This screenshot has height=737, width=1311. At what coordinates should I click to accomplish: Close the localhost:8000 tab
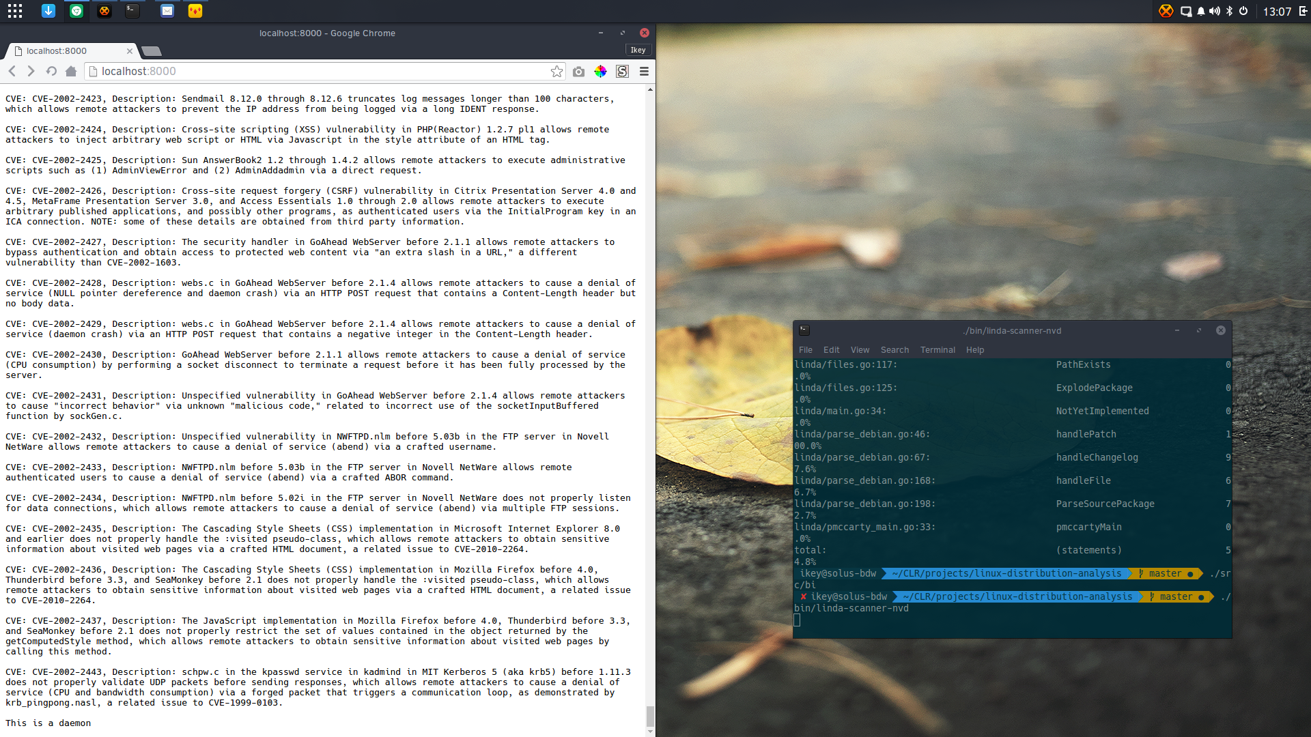[130, 51]
